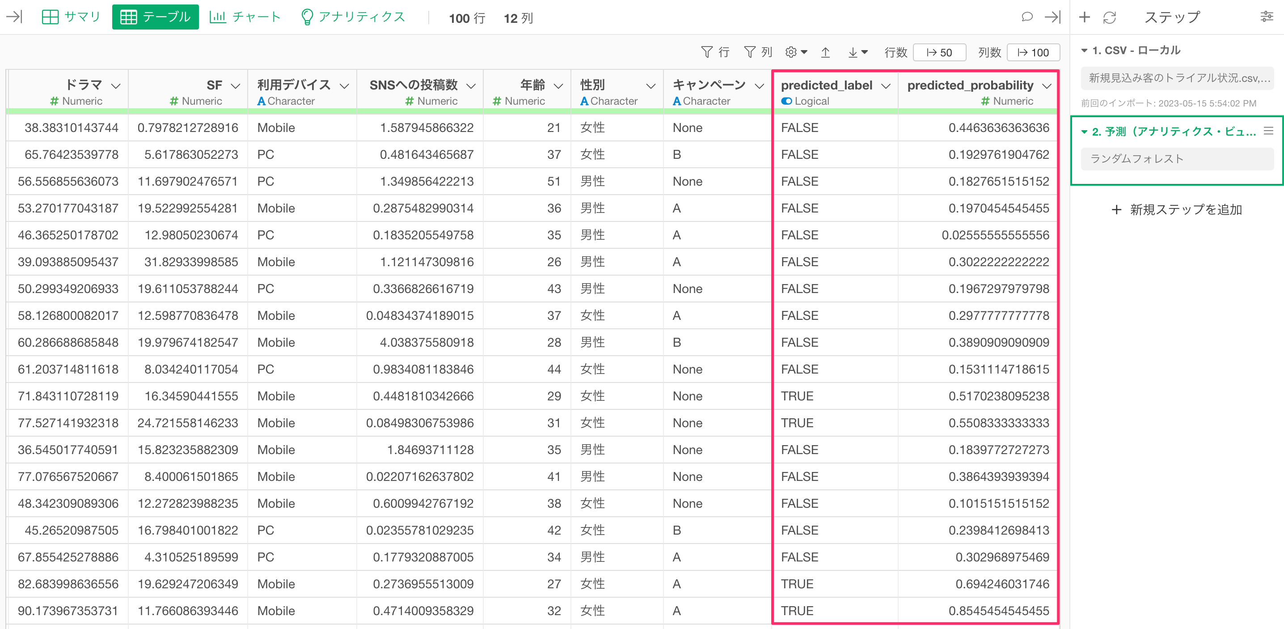Open the hamburger menu of step 2
This screenshot has width=1284, height=629.
1268,131
